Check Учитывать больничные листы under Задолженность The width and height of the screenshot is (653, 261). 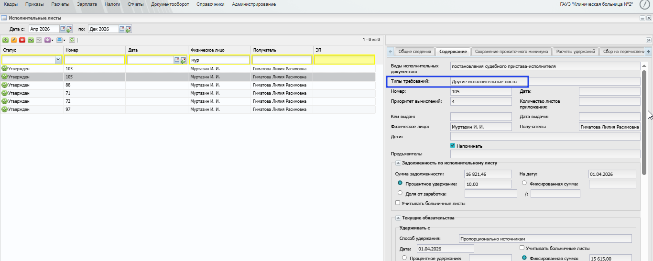click(398, 203)
